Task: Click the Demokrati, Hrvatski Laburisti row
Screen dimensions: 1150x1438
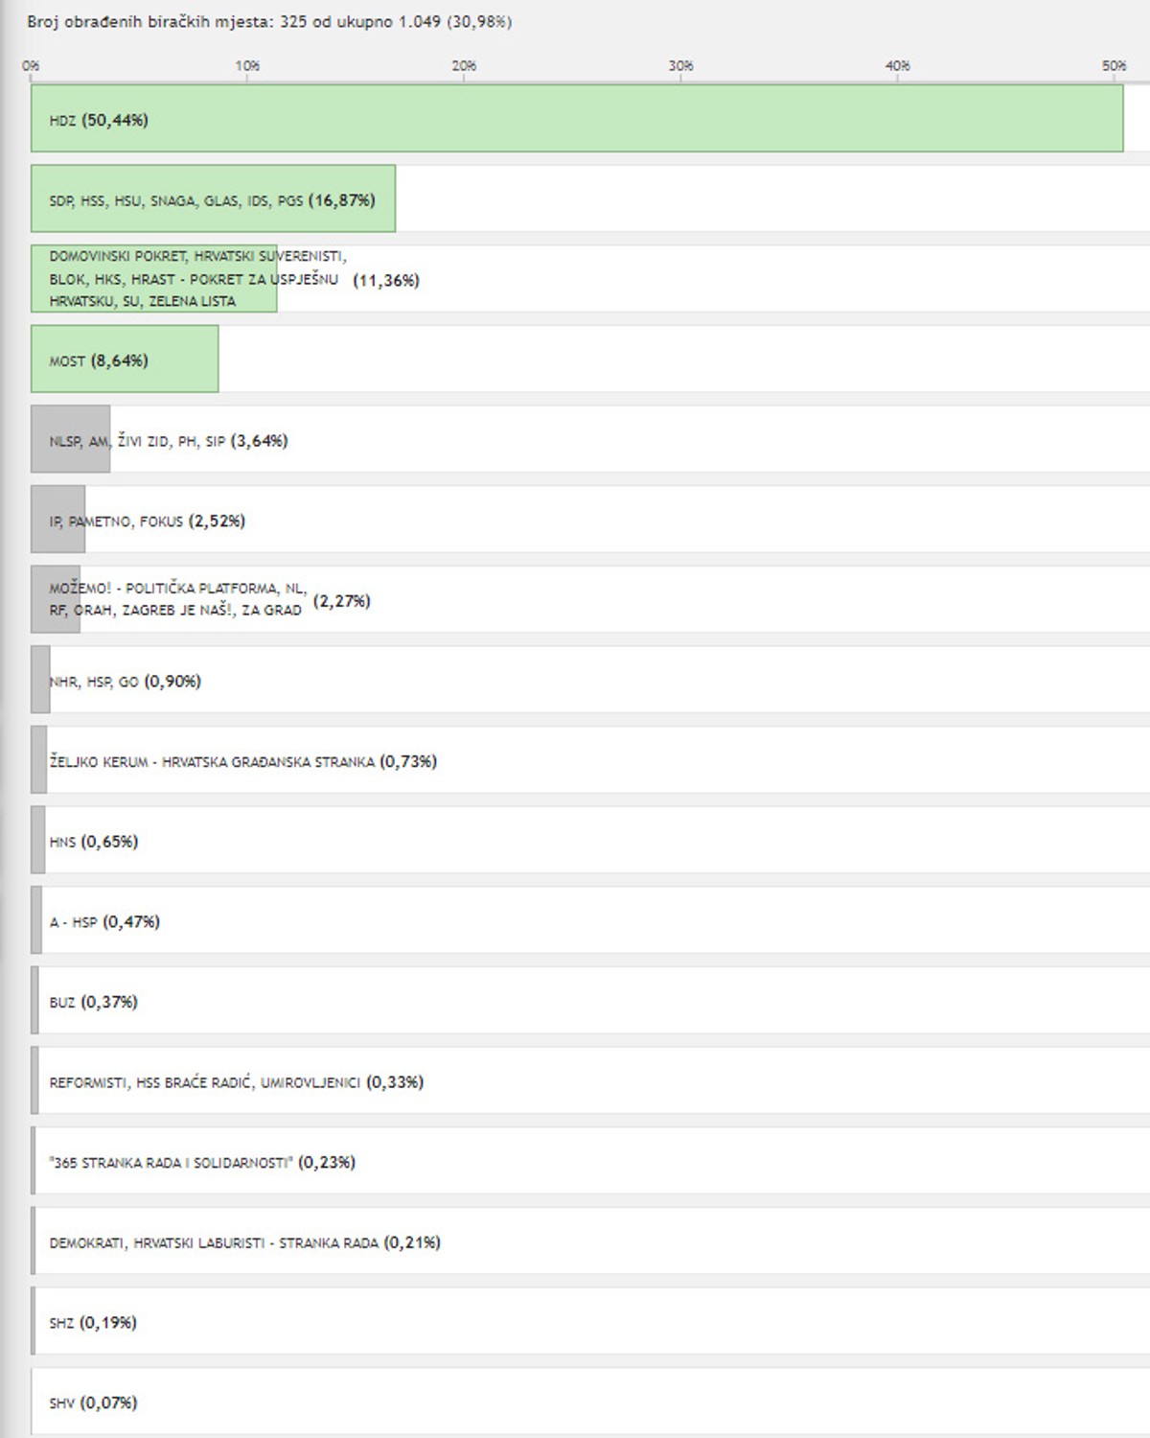Action: (x=590, y=1241)
